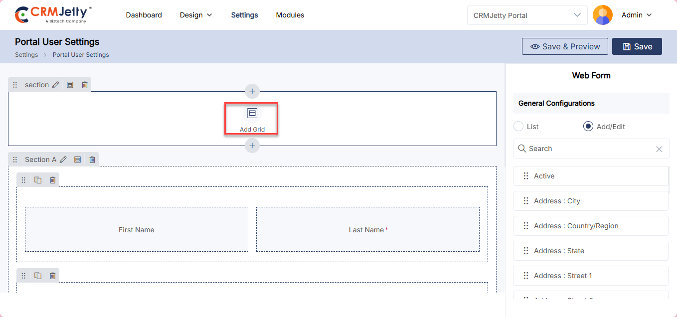Click the Settings breadcrumb link

coord(26,55)
